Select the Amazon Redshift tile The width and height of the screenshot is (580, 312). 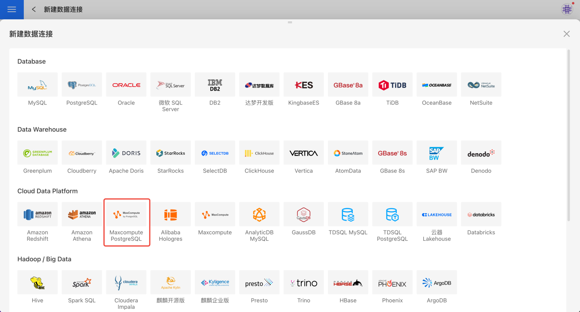coord(37,214)
